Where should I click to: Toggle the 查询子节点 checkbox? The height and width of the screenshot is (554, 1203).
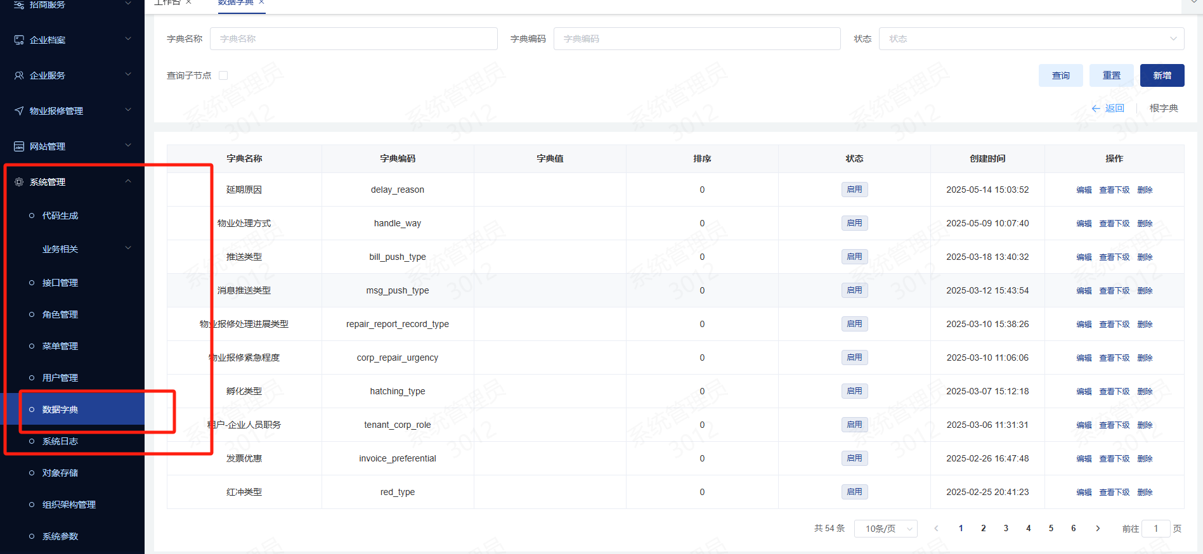click(223, 75)
